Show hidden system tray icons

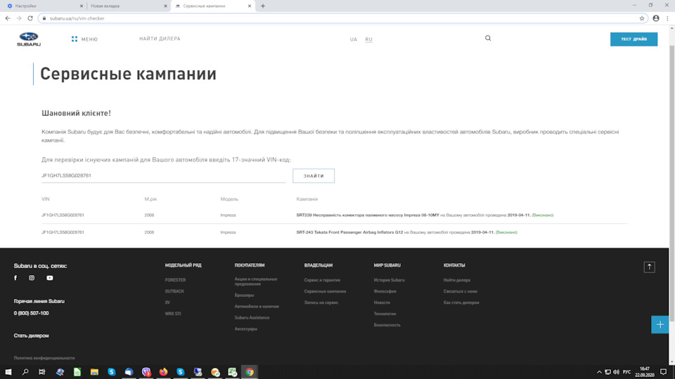(x=599, y=372)
